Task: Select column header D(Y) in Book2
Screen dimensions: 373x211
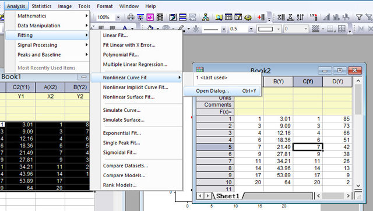Action: tap(337, 82)
